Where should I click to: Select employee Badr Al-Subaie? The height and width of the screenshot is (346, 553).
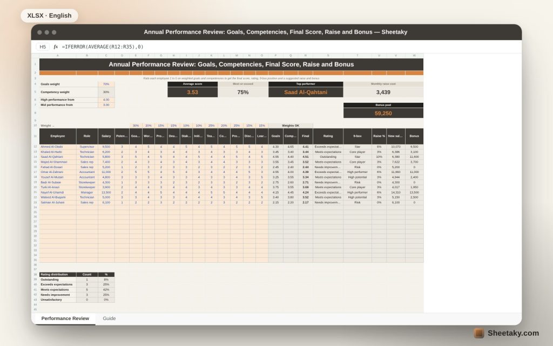point(57,182)
